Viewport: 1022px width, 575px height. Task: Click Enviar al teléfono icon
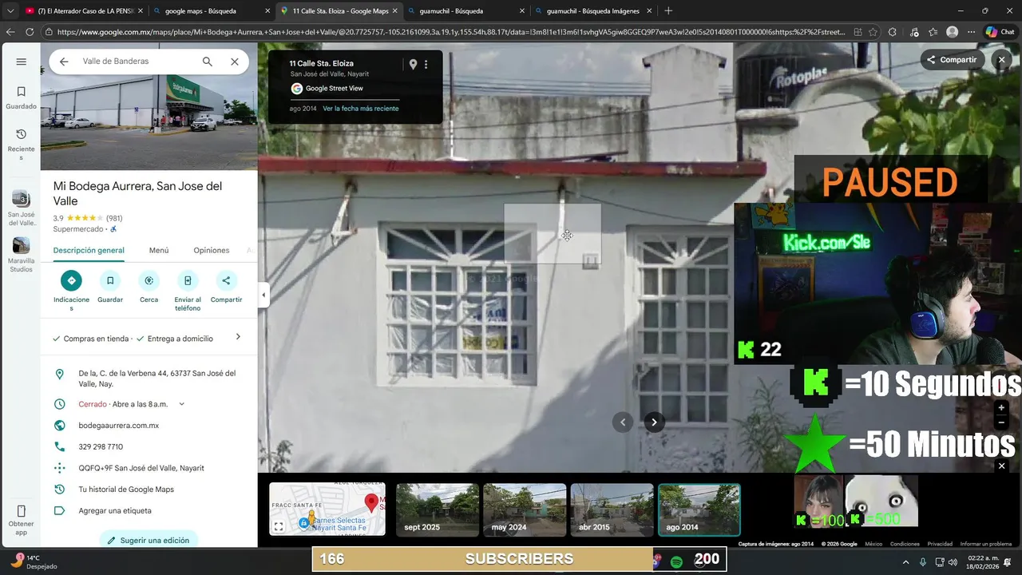[188, 280]
